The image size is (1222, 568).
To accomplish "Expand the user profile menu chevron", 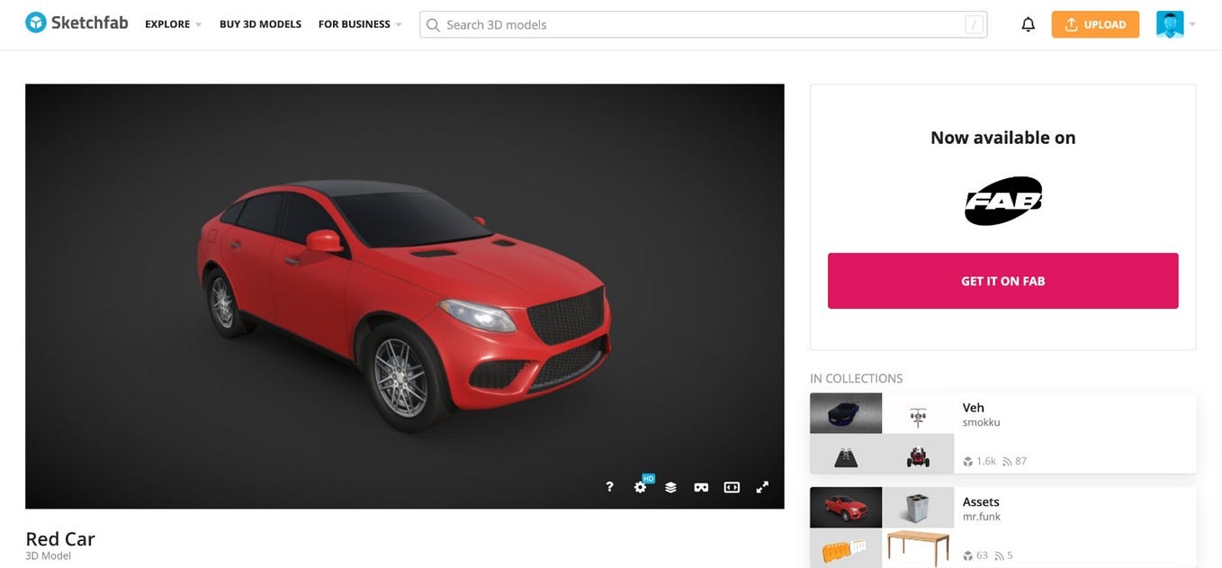I will point(1192,24).
